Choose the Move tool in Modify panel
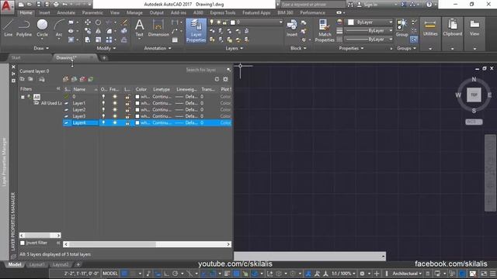This screenshot has height=279, width=497. click(88, 22)
